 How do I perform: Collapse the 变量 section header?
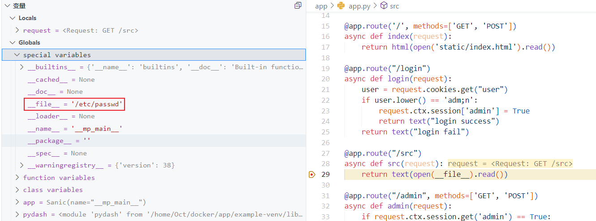7,6
